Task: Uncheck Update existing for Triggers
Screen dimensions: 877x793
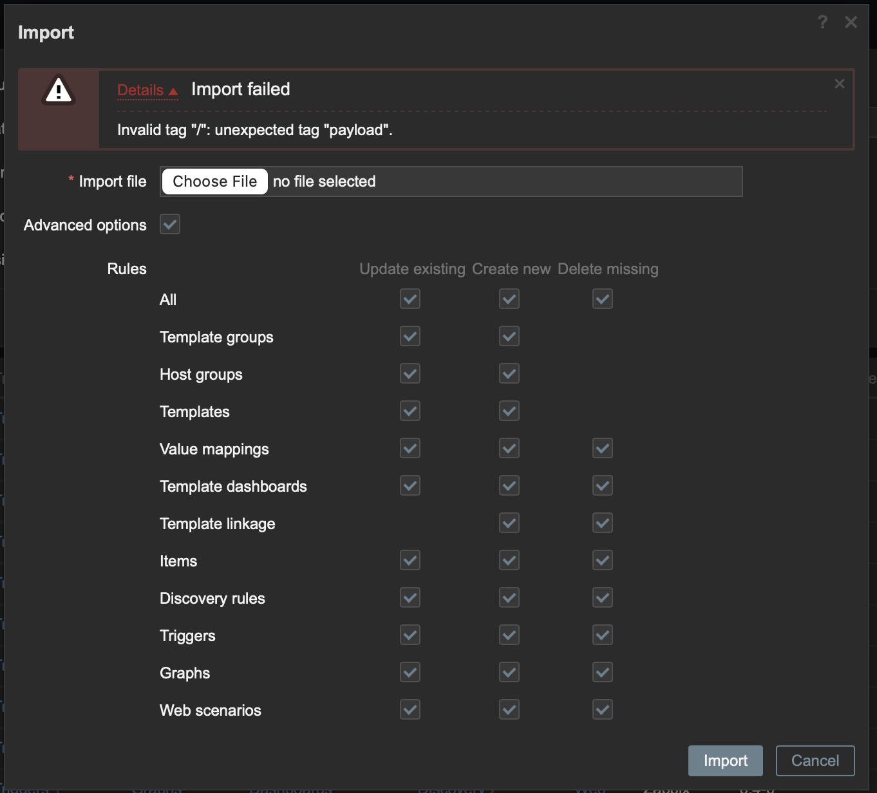Action: pyautogui.click(x=410, y=635)
